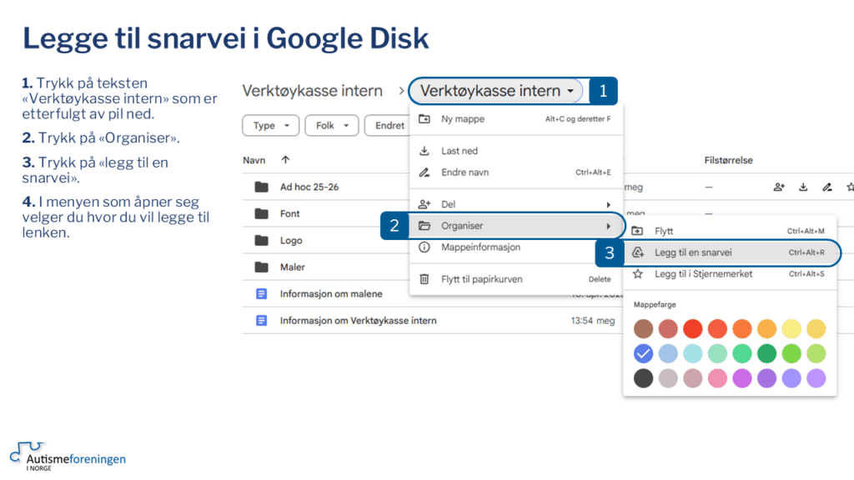Screen dimensions: 854x480
Task: Select the pale yellow folder color swatch
Action: point(791,328)
